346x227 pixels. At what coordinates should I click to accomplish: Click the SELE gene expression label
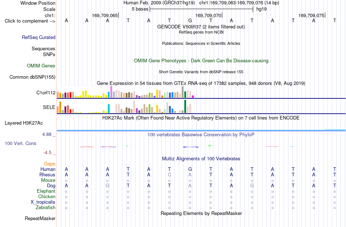(x=49, y=107)
